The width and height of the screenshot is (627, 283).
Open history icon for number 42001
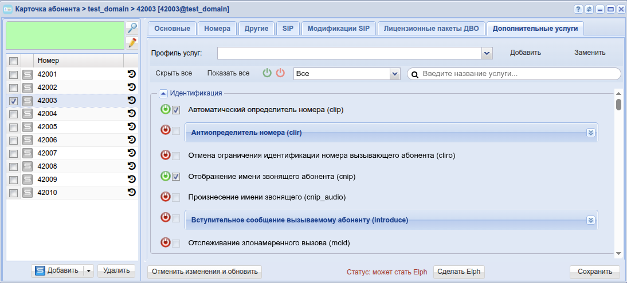click(131, 74)
